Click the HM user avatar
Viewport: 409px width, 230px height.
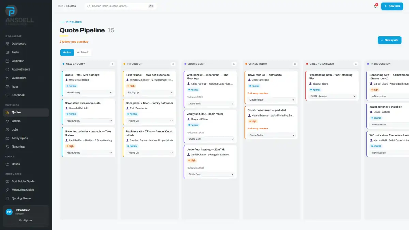[x=9, y=212]
